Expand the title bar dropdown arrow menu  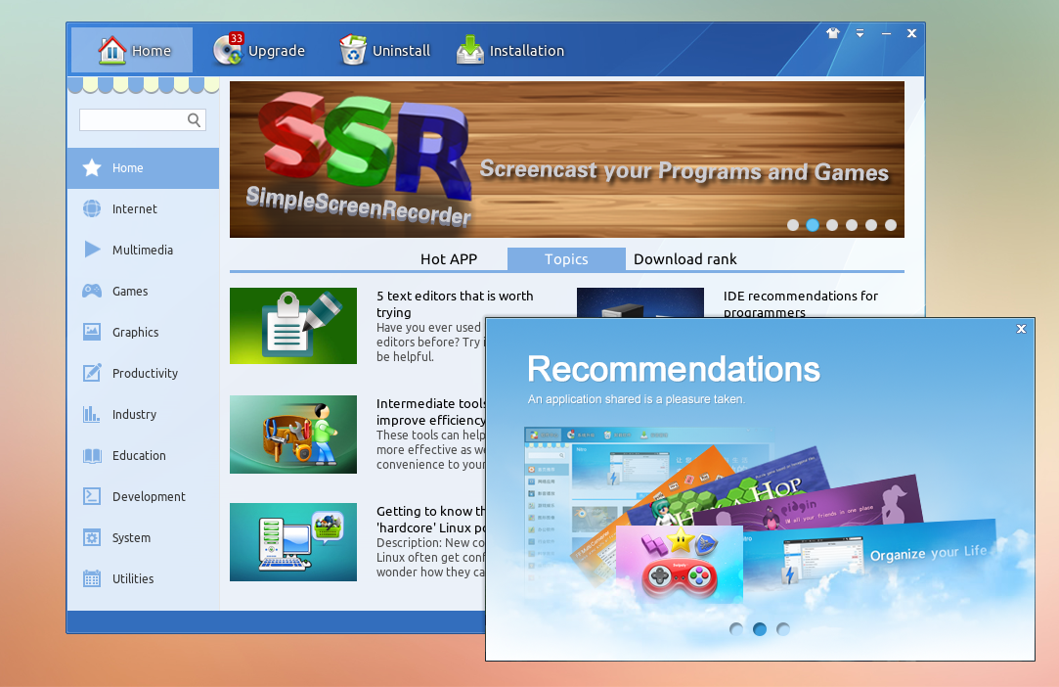point(860,33)
